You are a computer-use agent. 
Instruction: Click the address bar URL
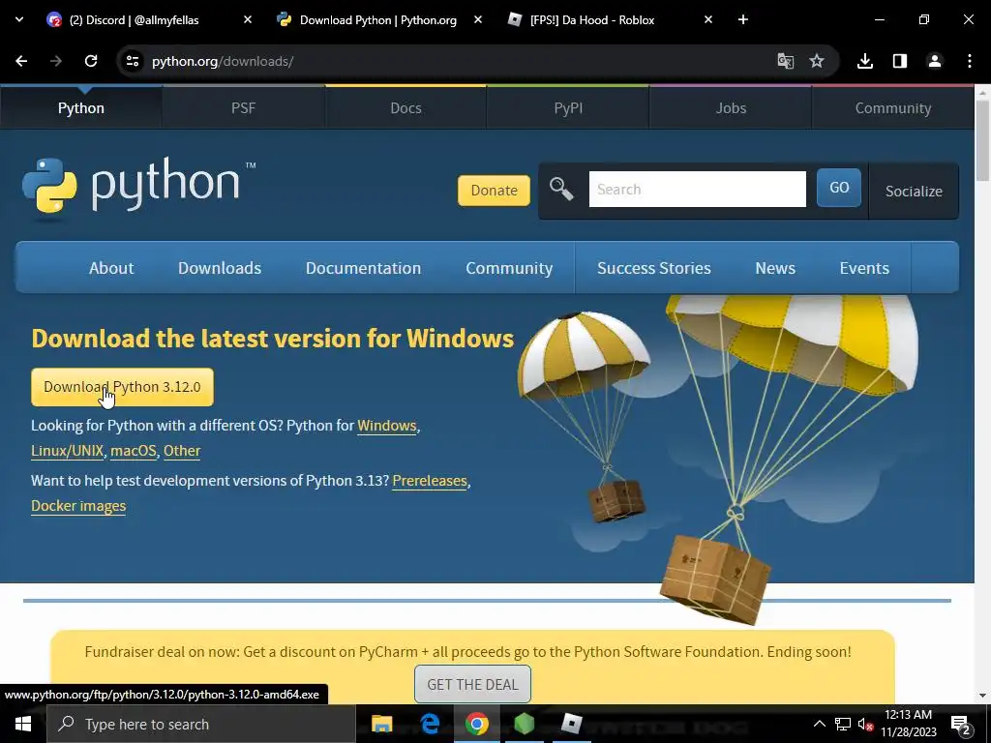point(223,61)
